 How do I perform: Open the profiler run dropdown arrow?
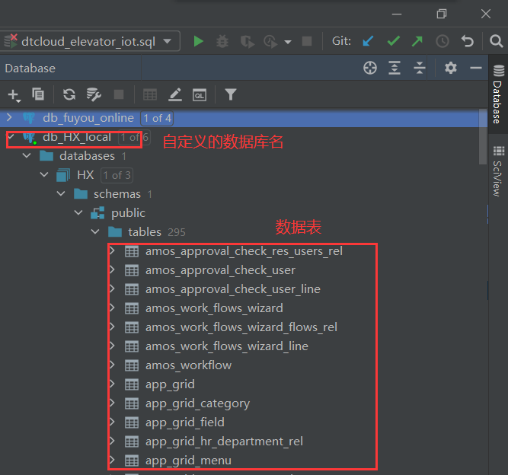point(288,42)
